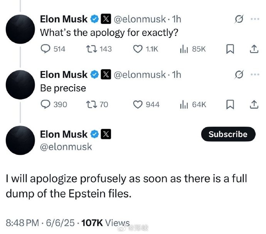Image resolution: width=266 pixels, height=234 pixels.
Task: Reply to "What's the apology for exactly?" tweet
Action: pos(46,49)
